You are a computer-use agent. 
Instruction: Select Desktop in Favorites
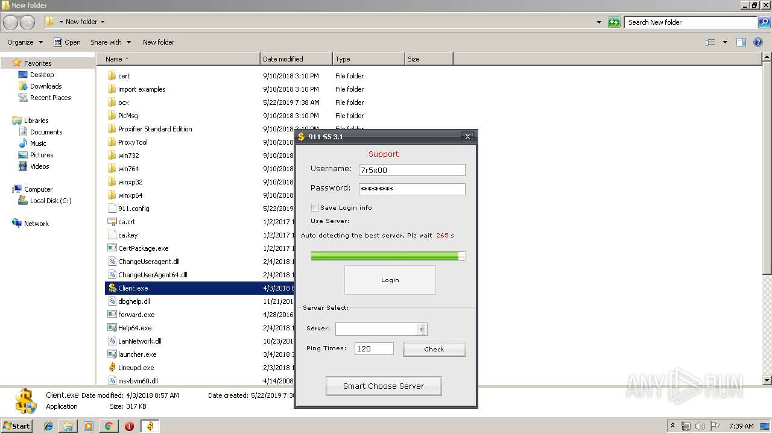pos(42,75)
